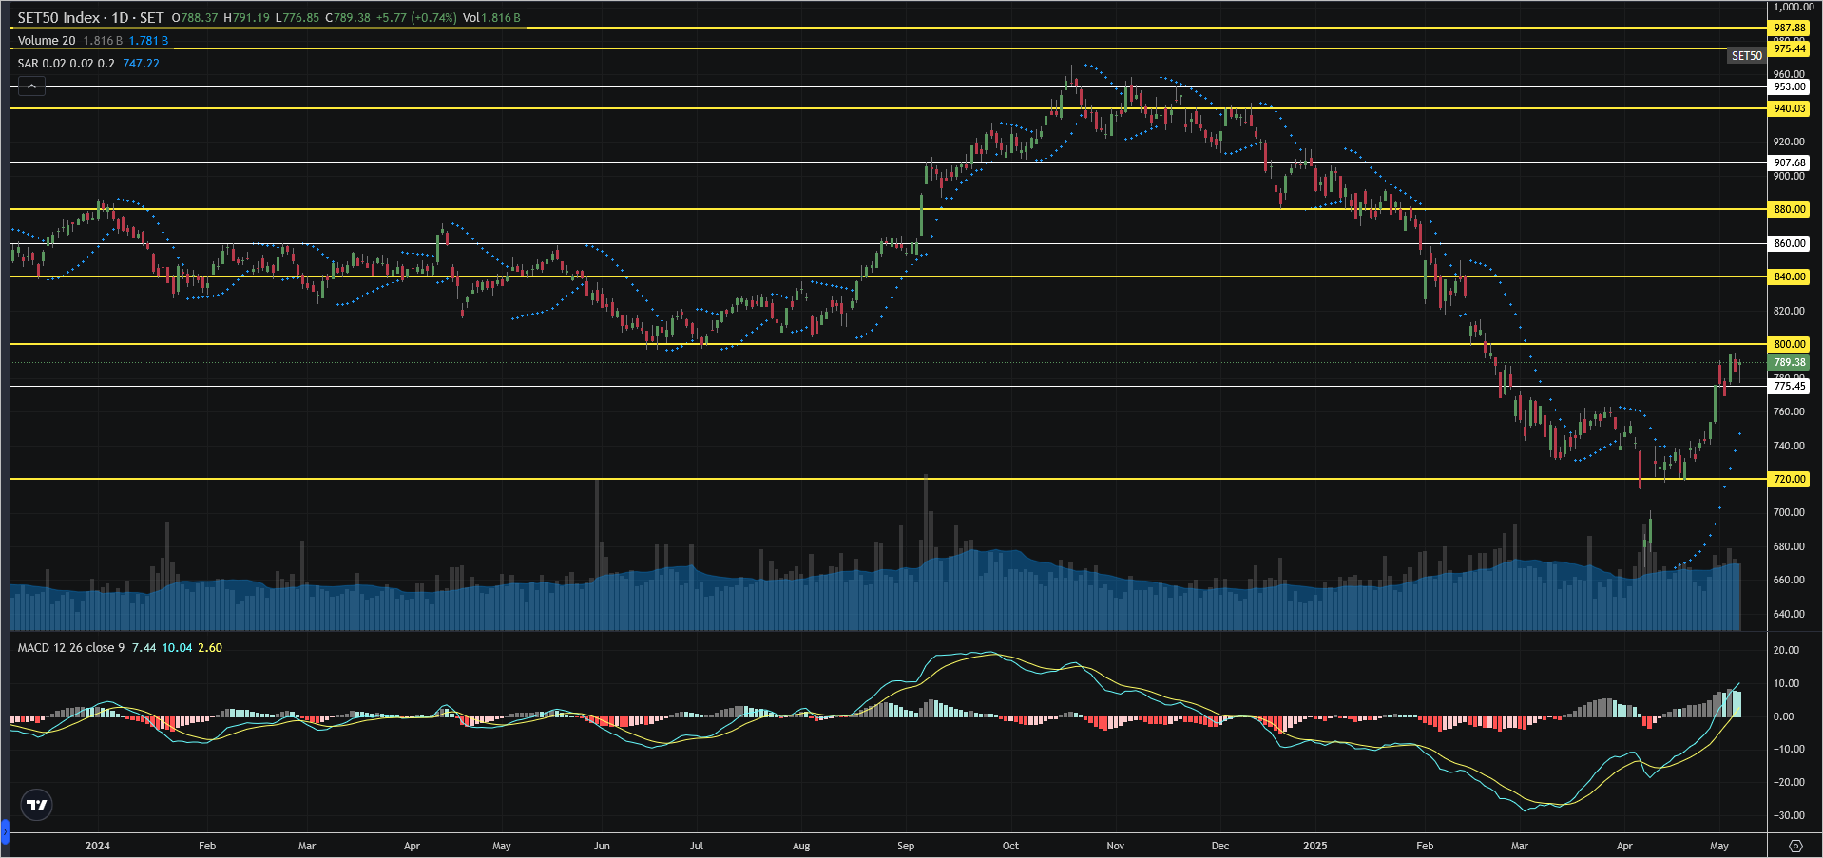The image size is (1823, 858).
Task: Click the Sep label on time axis
Action: point(906,846)
